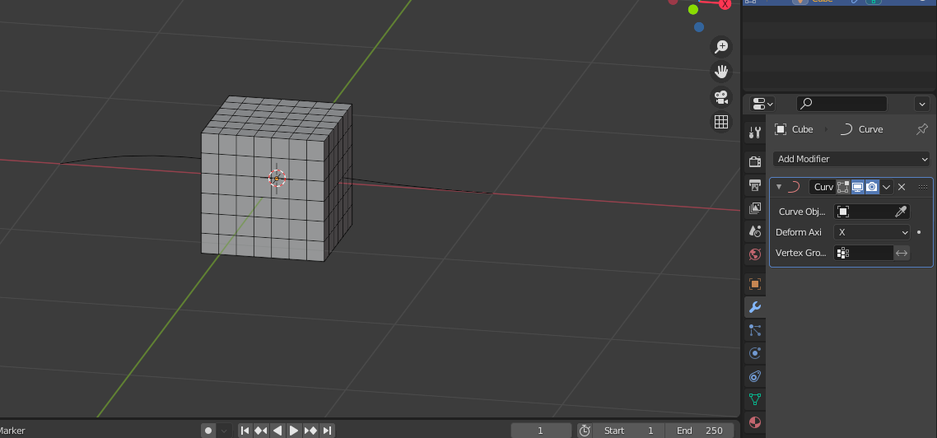937x438 pixels.
Task: Click the Curve Object eyedropper
Action: [x=901, y=212]
